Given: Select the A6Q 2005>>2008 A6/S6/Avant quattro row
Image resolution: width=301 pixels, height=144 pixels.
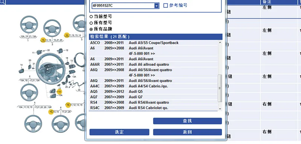Looking at the screenshot, I should pyautogui.click(x=154, y=73).
